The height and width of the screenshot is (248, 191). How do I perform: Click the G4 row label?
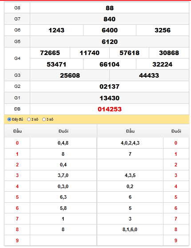17,59
